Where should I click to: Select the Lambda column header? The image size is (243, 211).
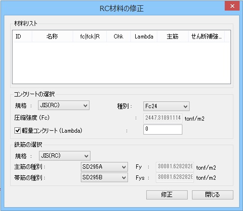pos(144,37)
